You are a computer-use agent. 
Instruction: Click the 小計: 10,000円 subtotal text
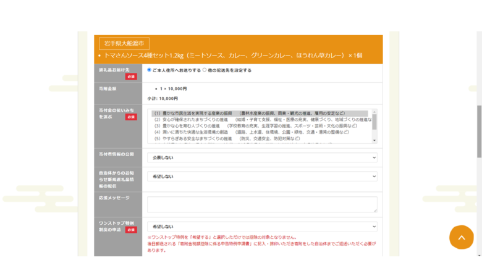click(x=163, y=99)
